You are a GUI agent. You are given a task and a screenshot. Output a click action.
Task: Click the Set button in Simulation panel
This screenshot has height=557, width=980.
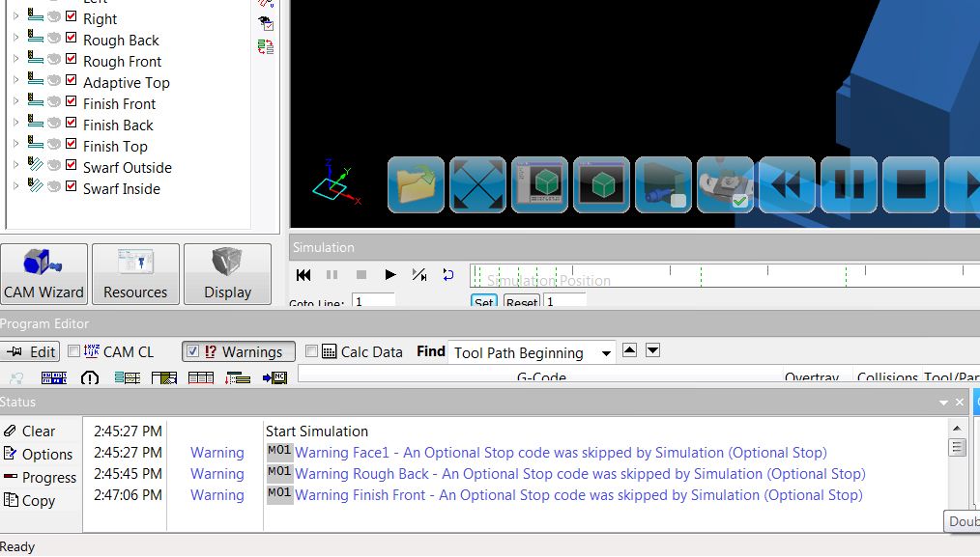click(x=484, y=301)
